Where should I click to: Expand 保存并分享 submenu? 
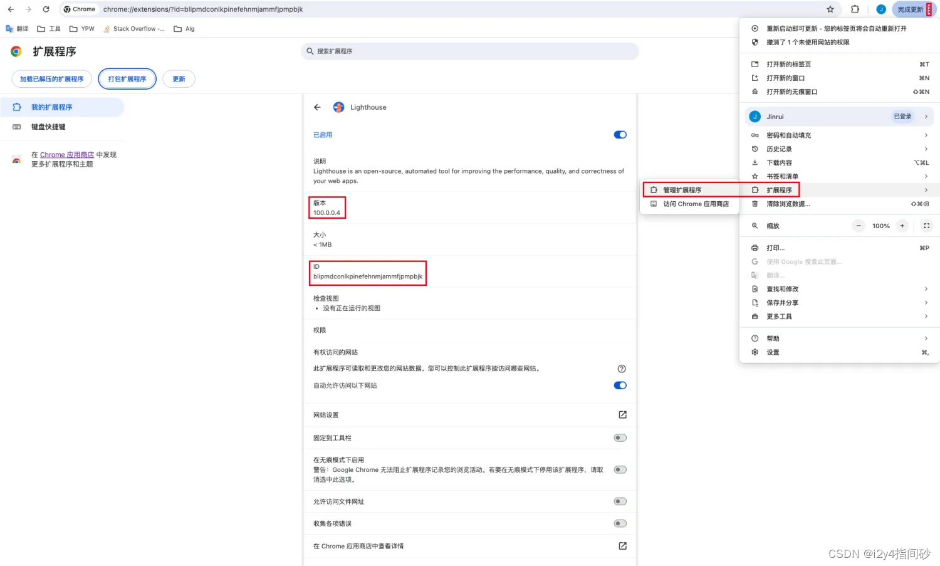pos(840,303)
